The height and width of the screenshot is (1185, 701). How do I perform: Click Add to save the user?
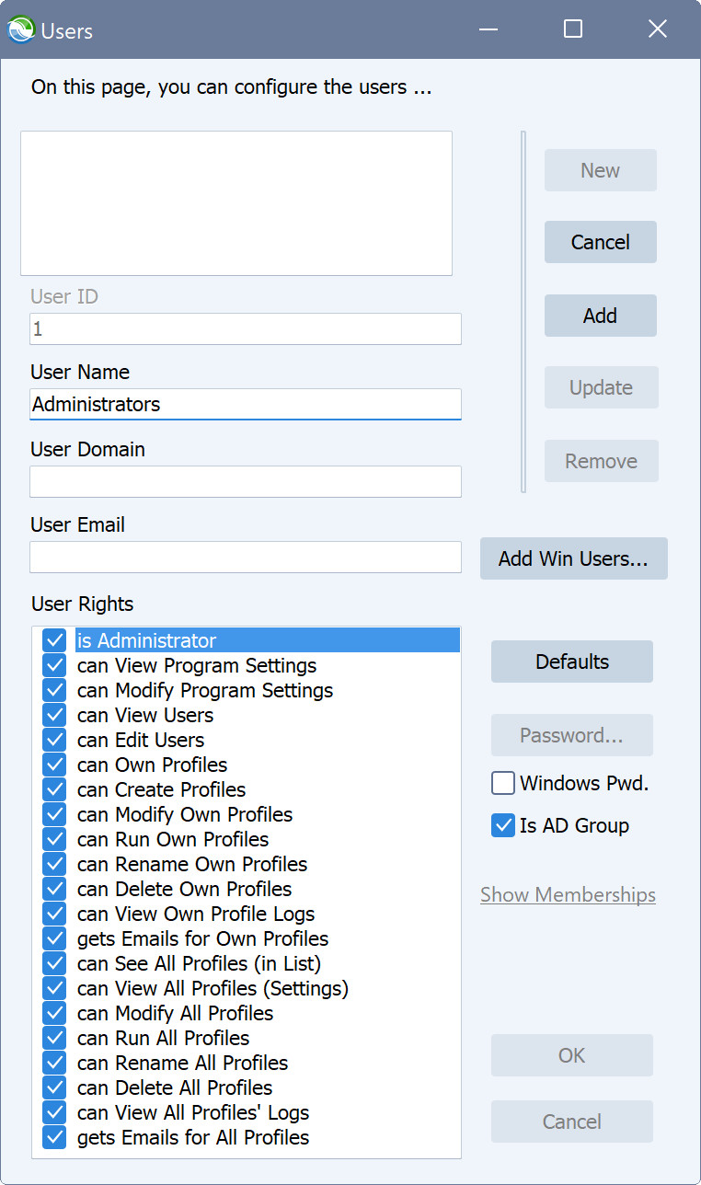click(x=600, y=316)
